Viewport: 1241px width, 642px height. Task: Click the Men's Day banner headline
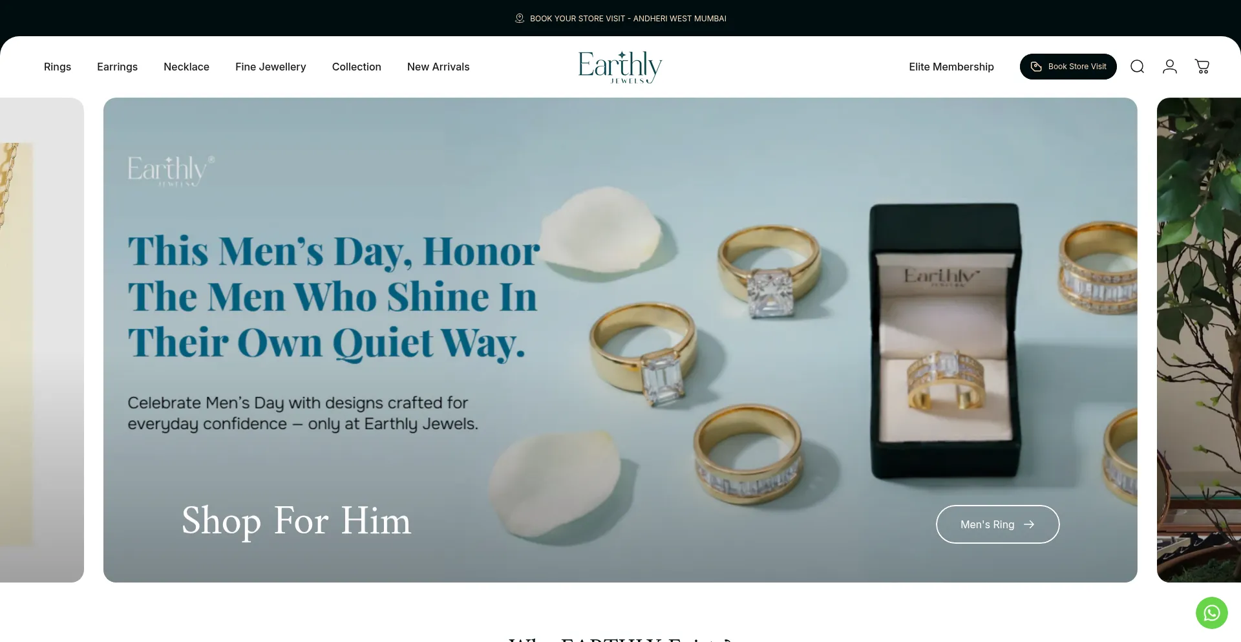(x=334, y=297)
